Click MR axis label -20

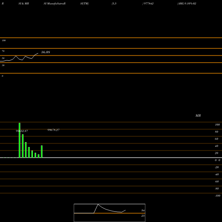[x=217, y=167]
